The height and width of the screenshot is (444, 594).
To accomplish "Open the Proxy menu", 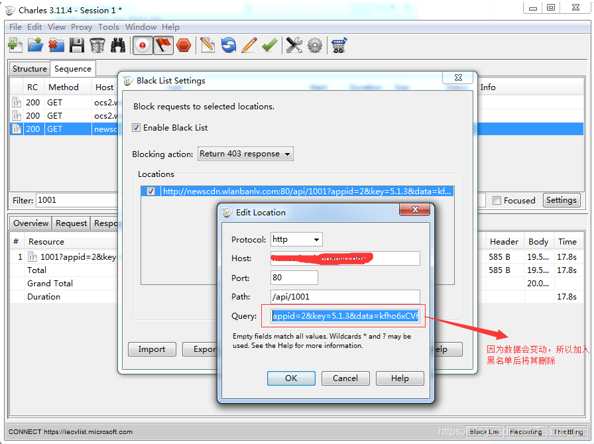I will click(82, 27).
